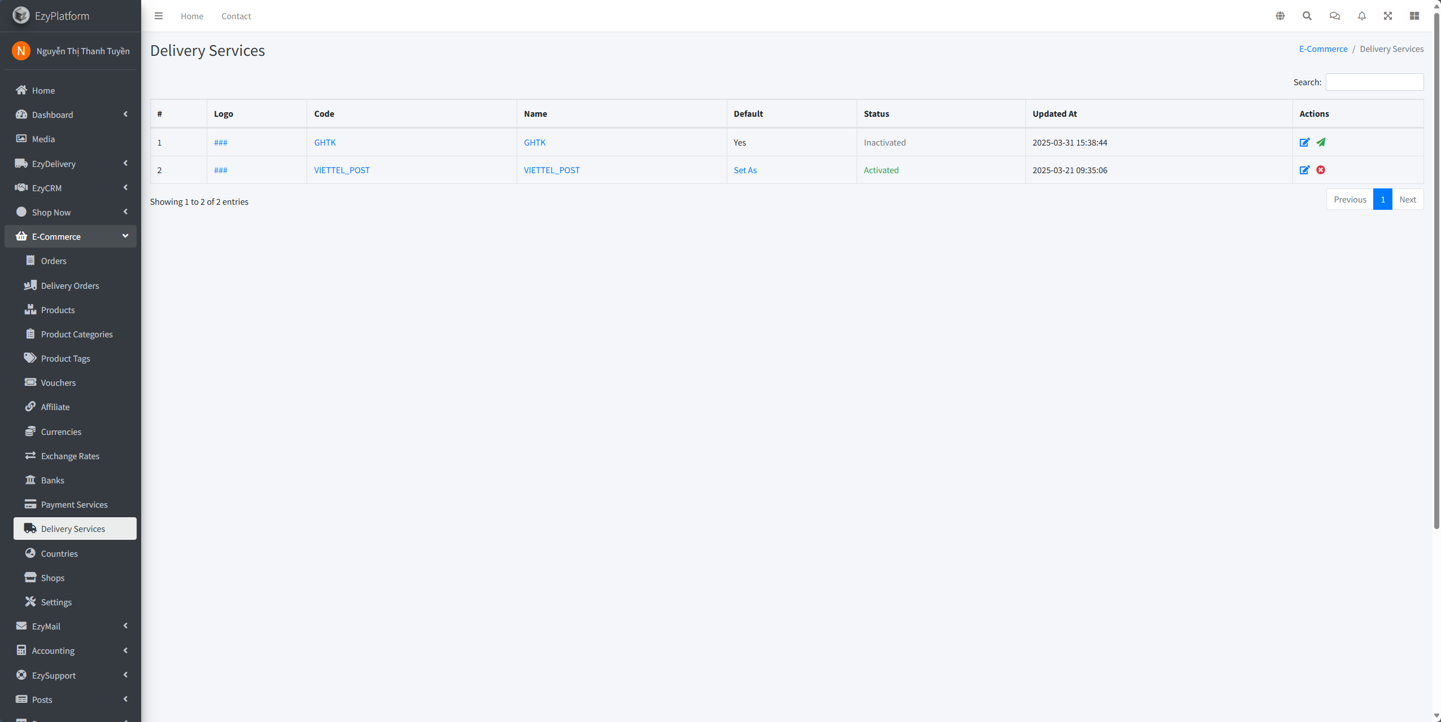Screen dimensions: 1441x722
Task: Click Set As default for VIETTEL_POST
Action: (745, 170)
